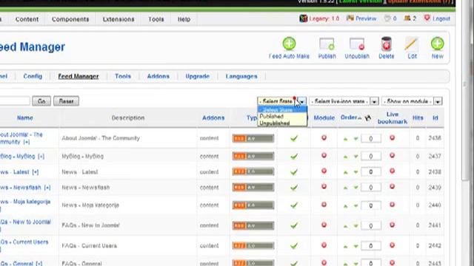The image size is (474, 266).
Task: Expand [+] next to MyBlog feed
Action: click(x=41, y=157)
